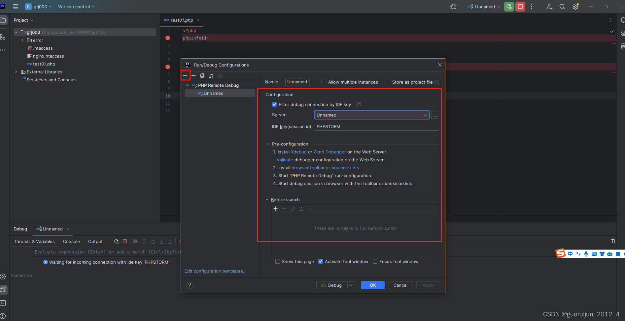Open Structure tool window icon
This screenshot has width=625, height=321.
click(x=3, y=37)
